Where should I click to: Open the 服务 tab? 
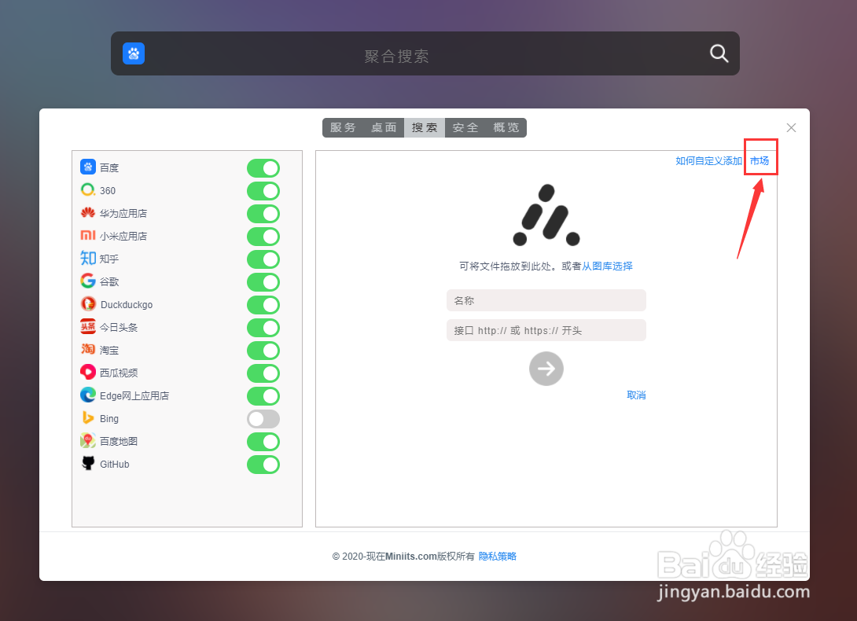[x=344, y=127]
